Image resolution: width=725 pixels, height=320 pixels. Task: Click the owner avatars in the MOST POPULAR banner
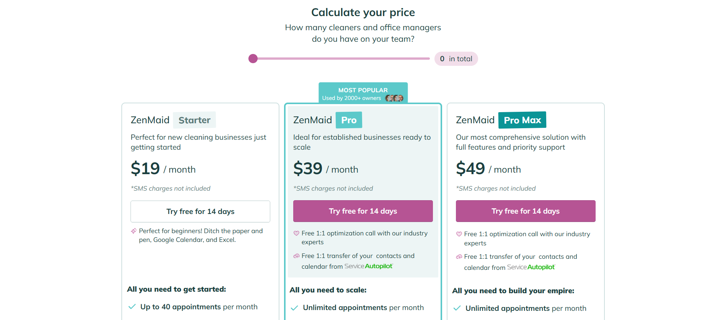coord(395,98)
